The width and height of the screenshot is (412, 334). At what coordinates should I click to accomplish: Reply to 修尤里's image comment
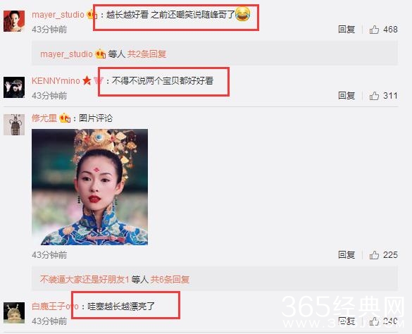tap(347, 254)
